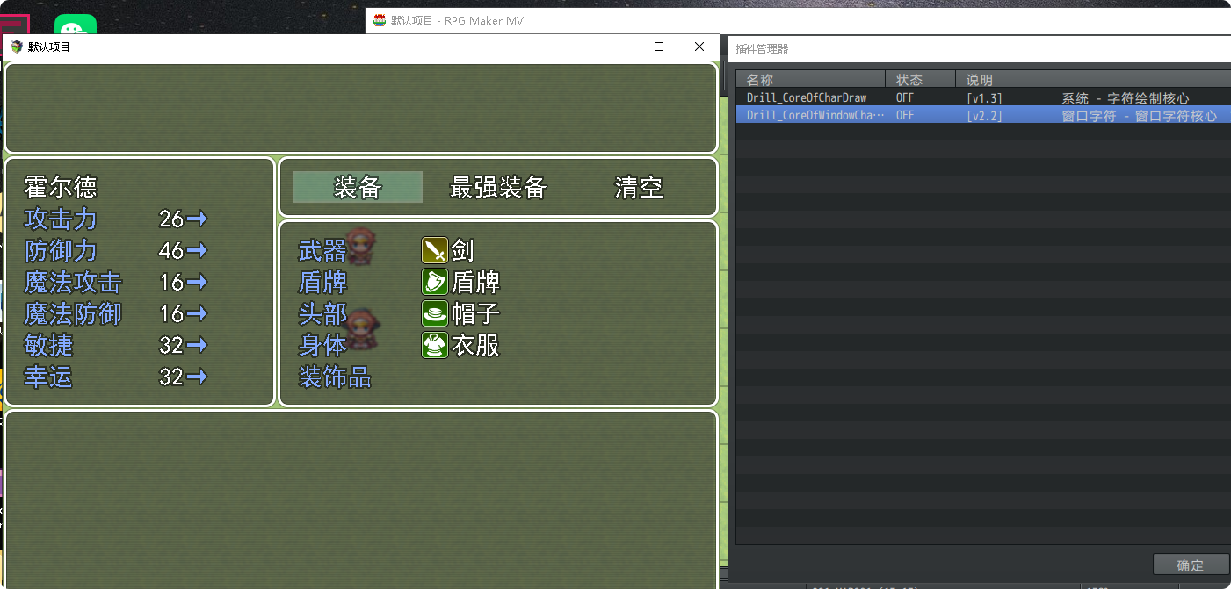The height and width of the screenshot is (589, 1231).
Task: Sort plugins by 名称 column header
Action: [x=810, y=80]
